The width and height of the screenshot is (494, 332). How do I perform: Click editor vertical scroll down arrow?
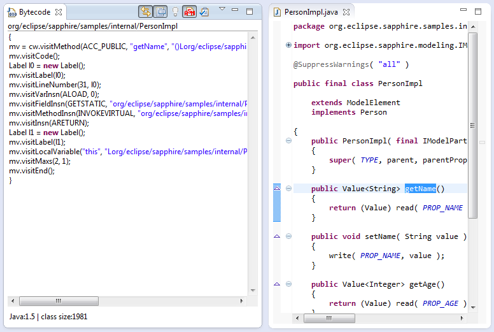tap(473, 307)
